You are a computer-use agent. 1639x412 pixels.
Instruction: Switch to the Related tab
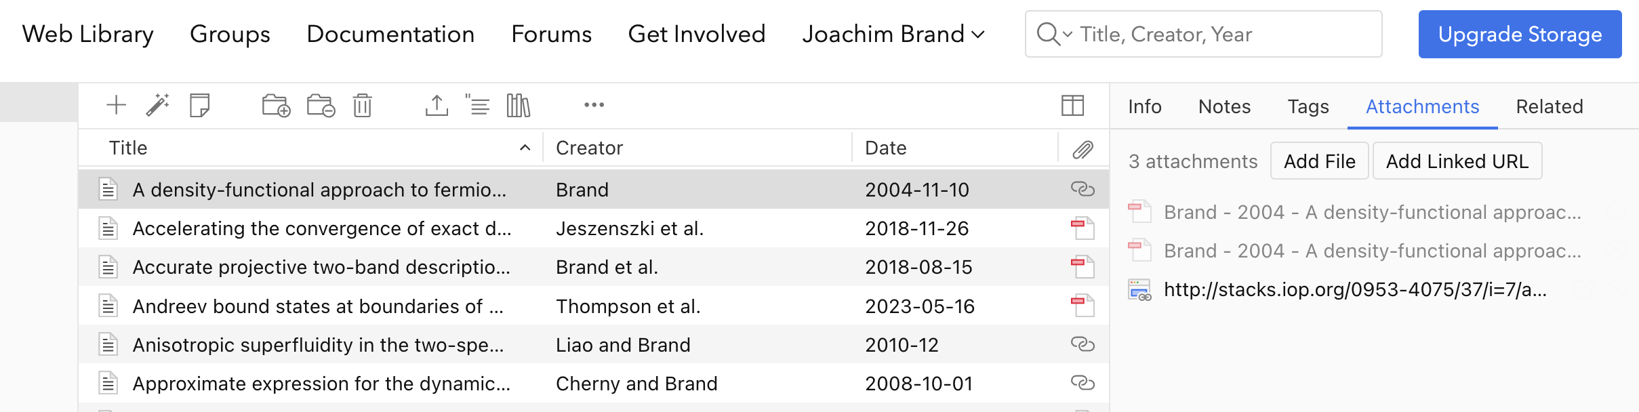tap(1550, 106)
